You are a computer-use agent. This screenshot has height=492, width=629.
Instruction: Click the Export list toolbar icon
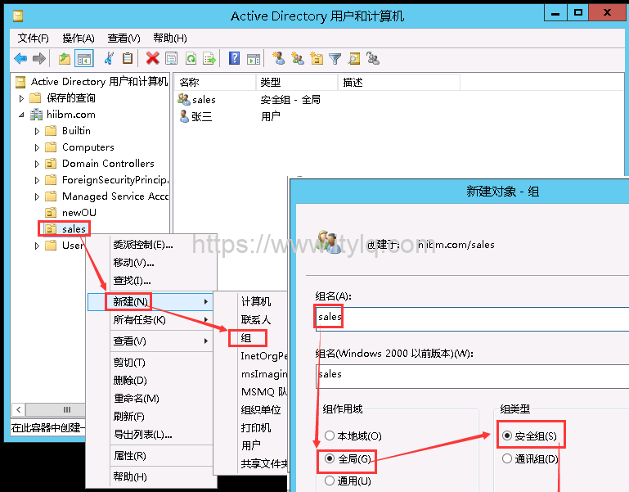(x=209, y=59)
